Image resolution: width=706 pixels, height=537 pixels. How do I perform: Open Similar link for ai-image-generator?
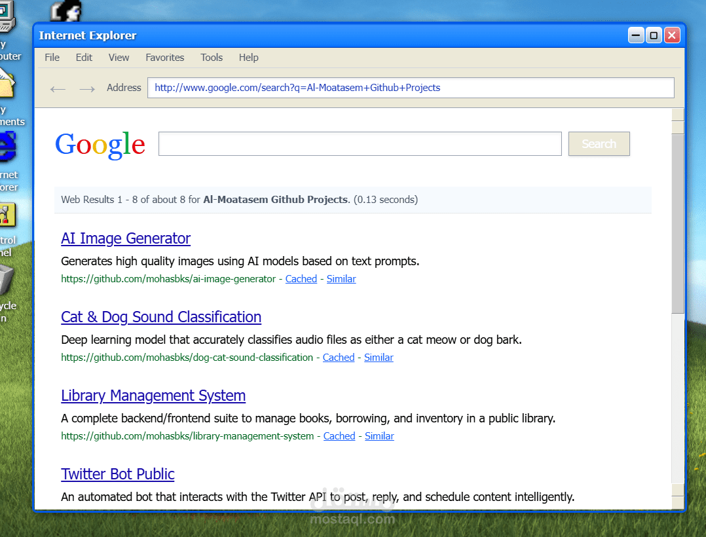341,279
